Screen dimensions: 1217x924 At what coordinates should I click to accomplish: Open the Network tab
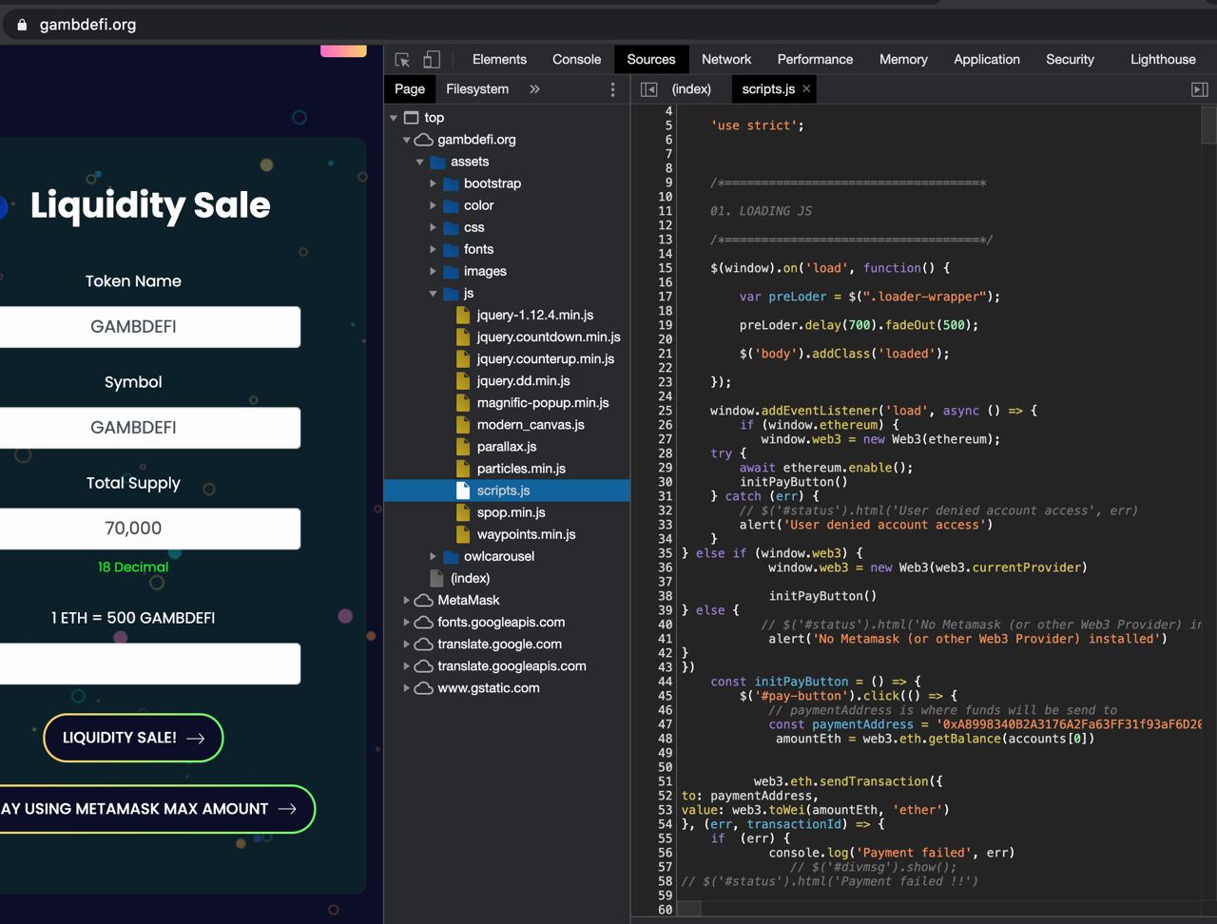[x=726, y=59]
